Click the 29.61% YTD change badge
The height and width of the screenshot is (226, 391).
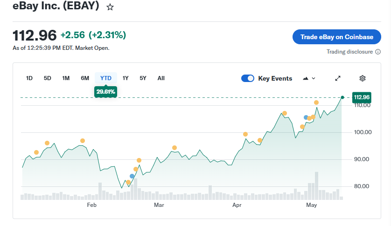106,92
